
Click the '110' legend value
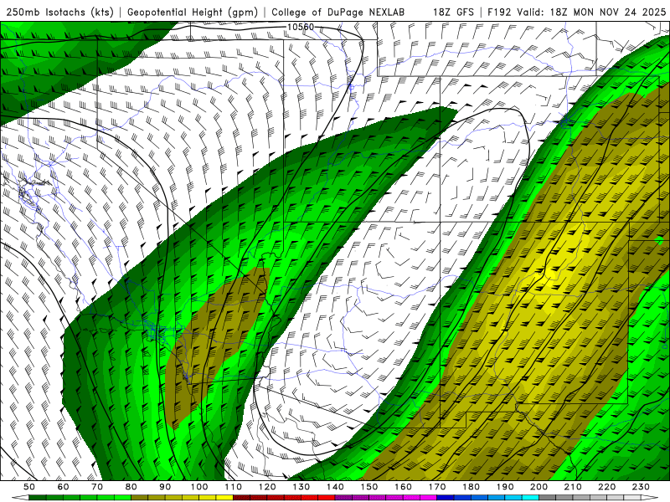pyautogui.click(x=234, y=487)
